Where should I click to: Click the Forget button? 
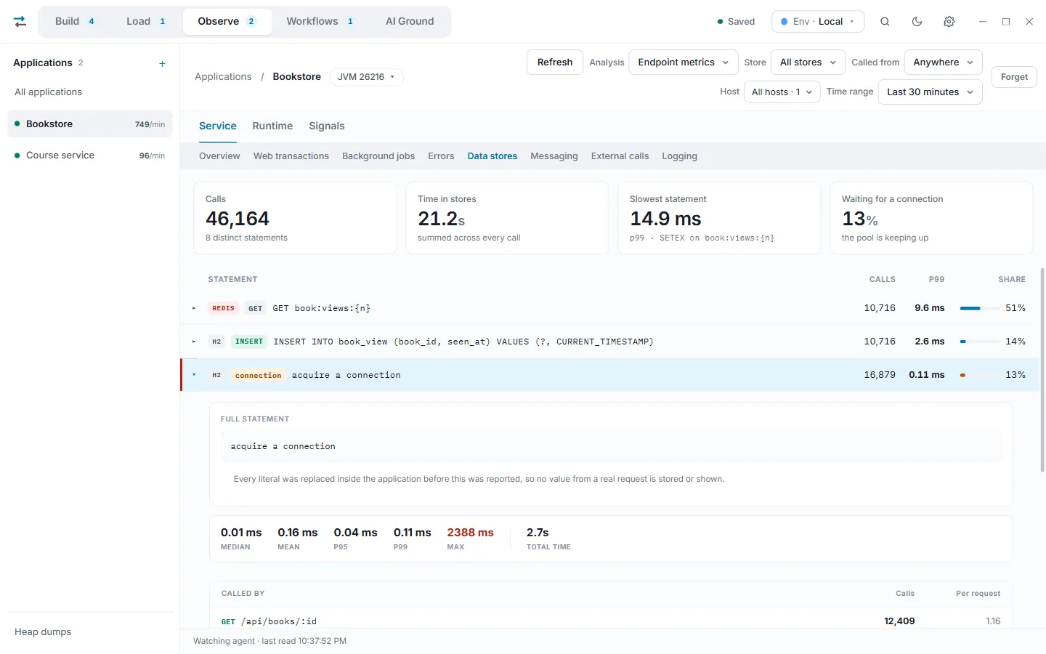(x=1014, y=77)
